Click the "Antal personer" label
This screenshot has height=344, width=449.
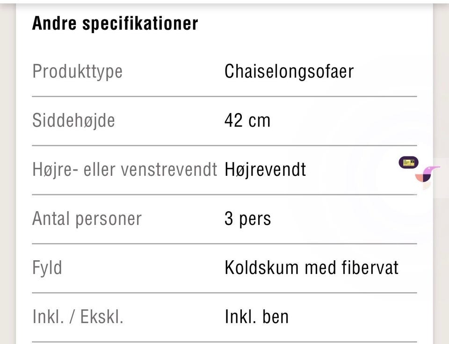87,219
